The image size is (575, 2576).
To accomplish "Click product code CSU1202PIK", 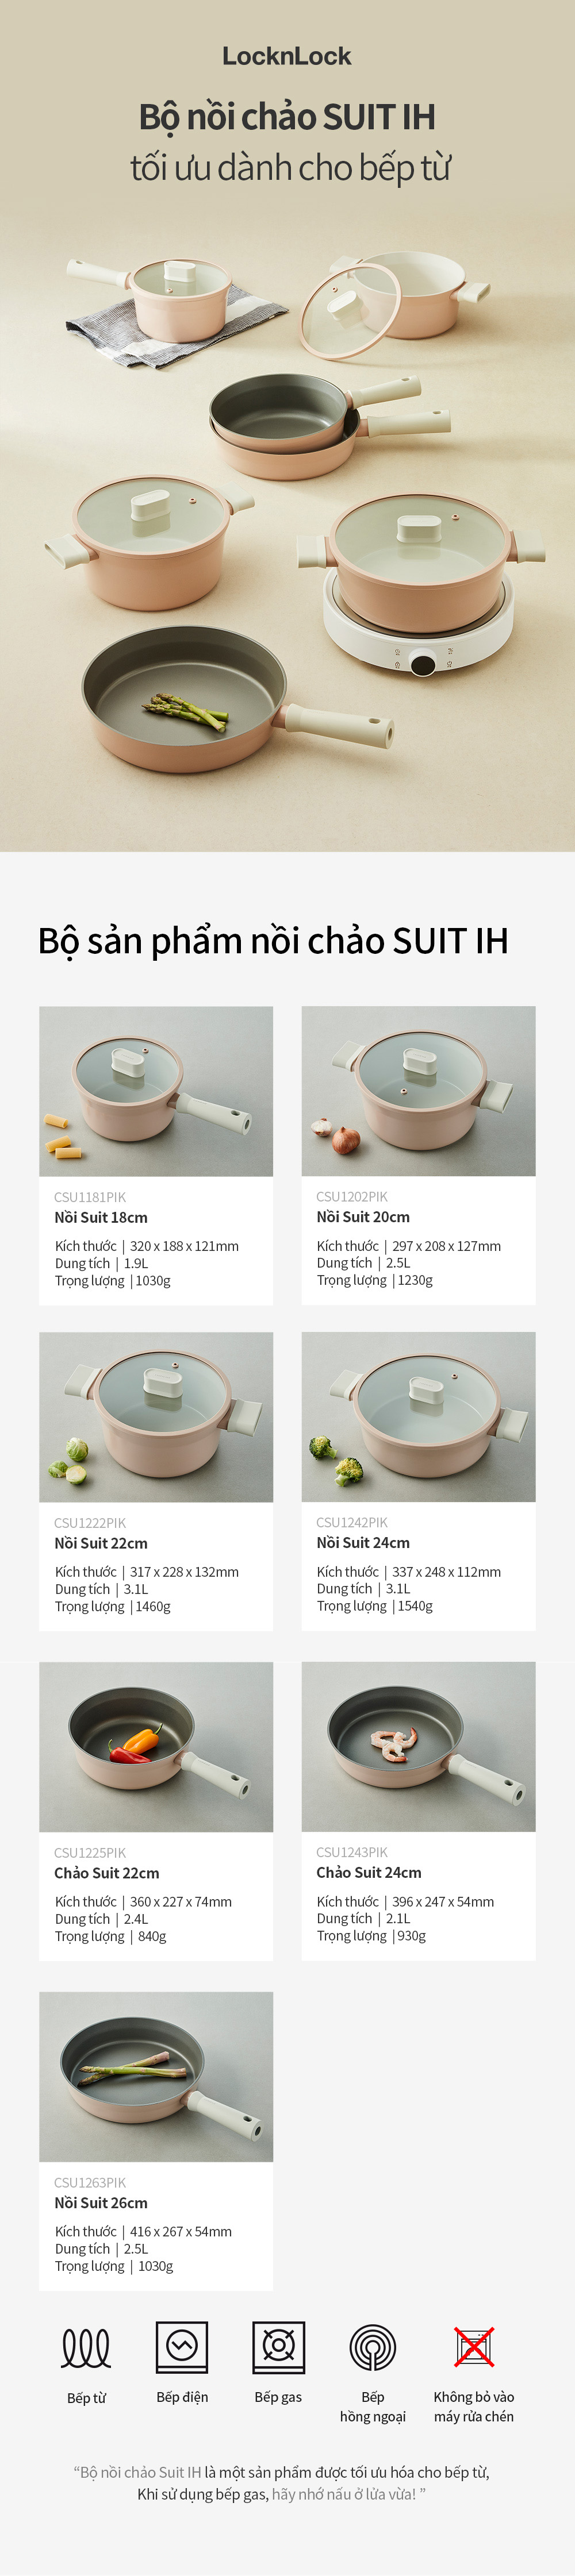I will coord(352,1197).
